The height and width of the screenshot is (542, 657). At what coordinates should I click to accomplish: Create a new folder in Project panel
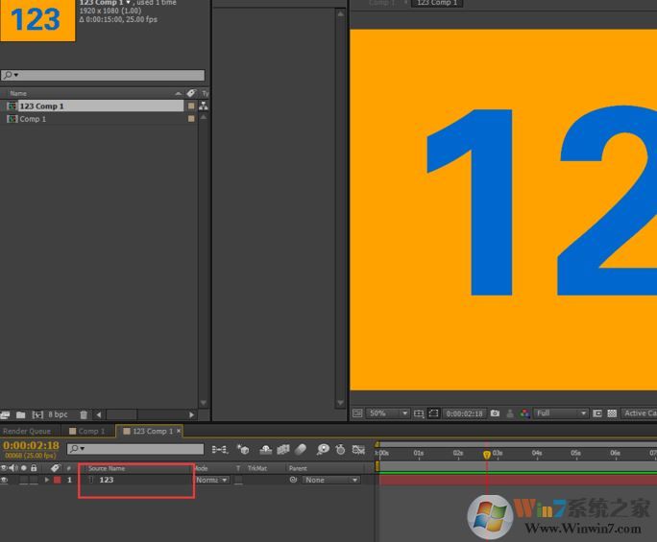click(20, 414)
